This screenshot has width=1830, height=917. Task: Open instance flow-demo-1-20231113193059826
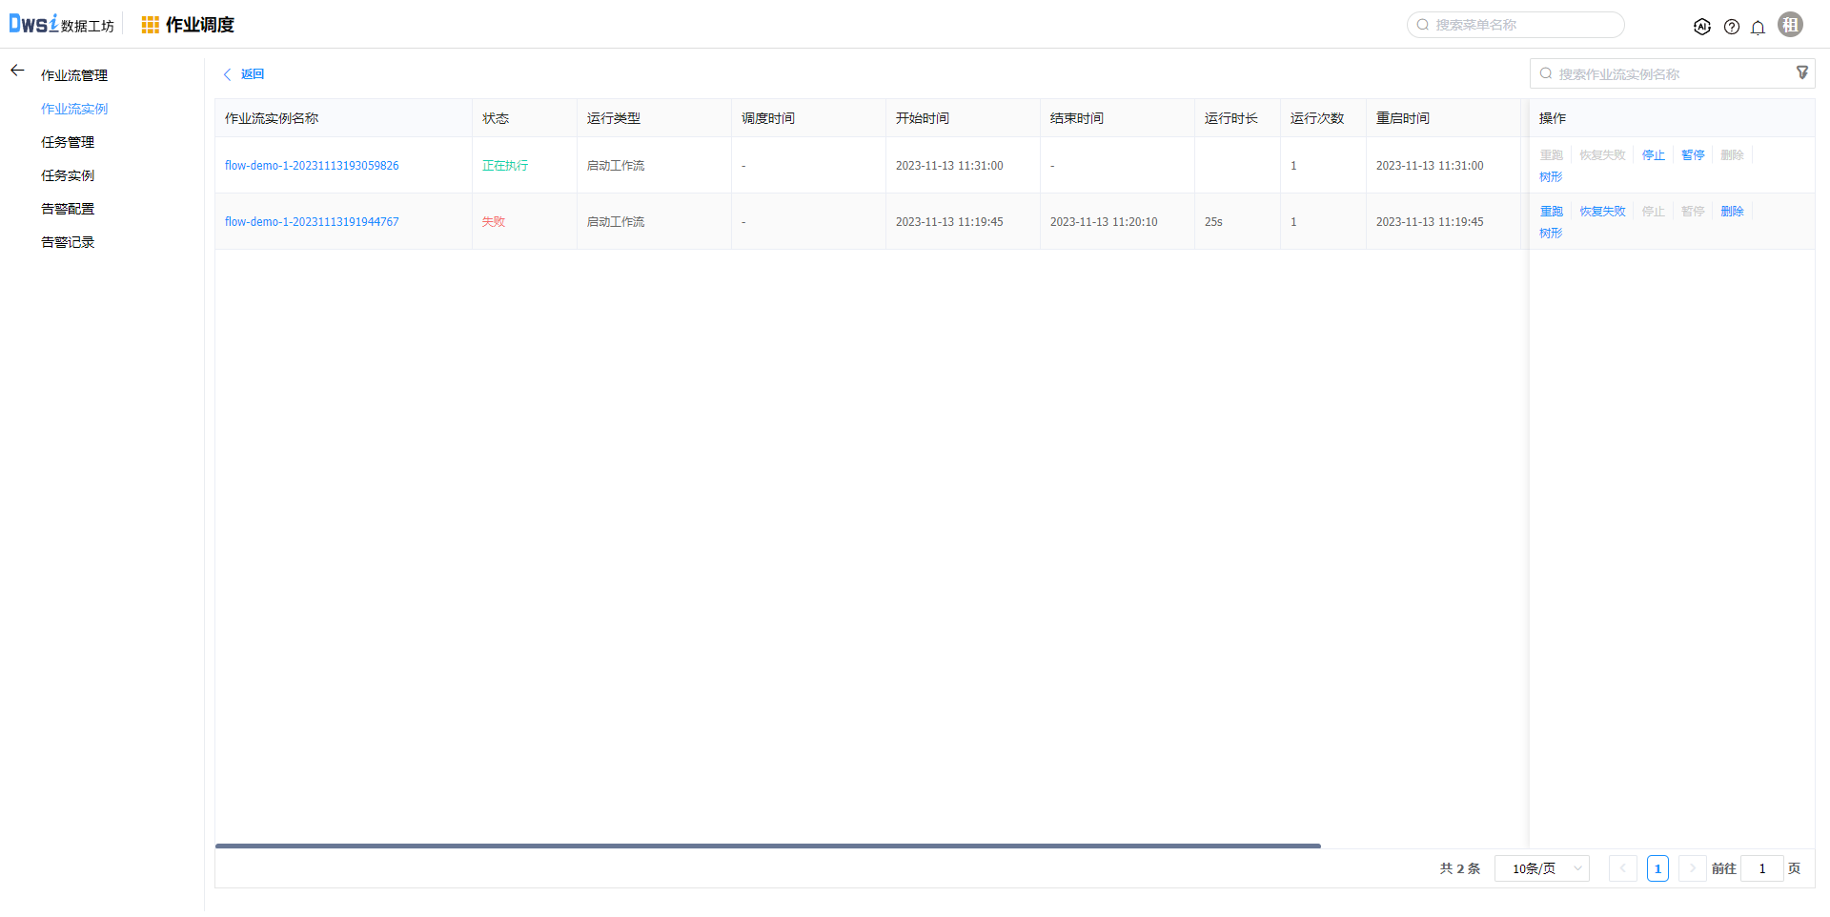point(312,166)
